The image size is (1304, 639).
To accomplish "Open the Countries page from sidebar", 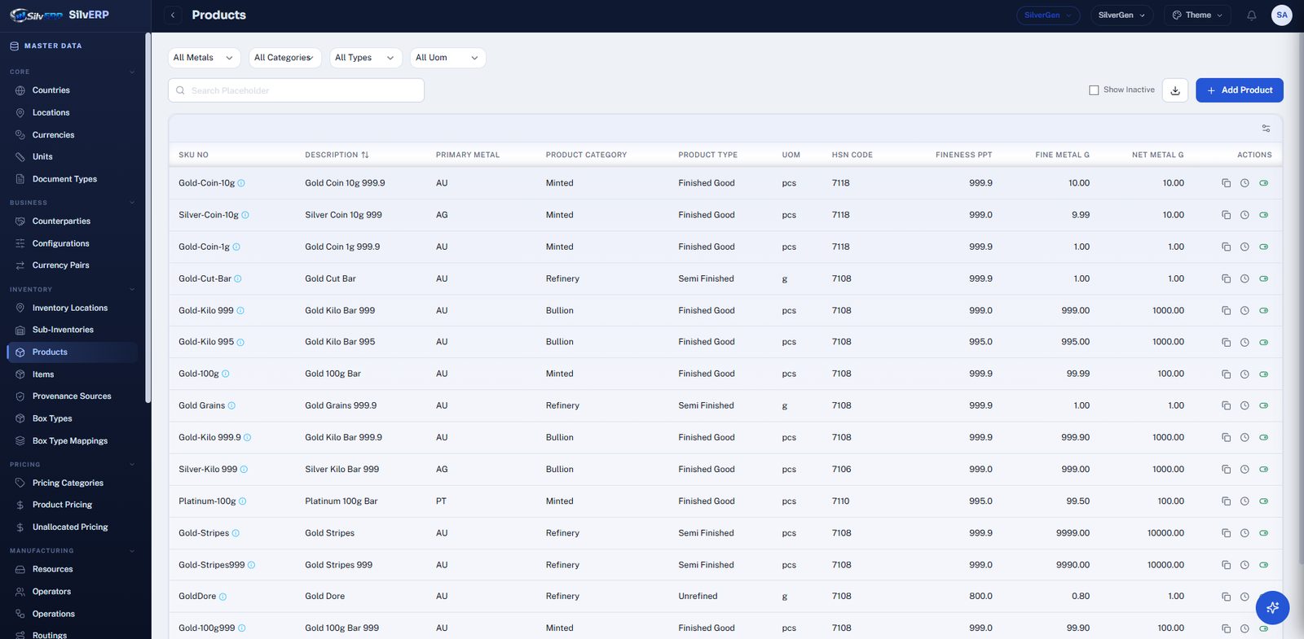I will [51, 90].
